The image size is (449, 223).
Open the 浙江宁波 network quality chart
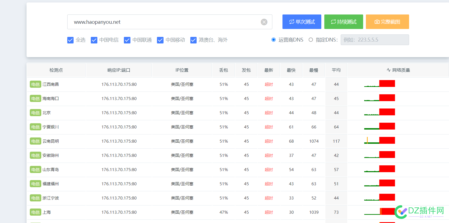click(380, 197)
